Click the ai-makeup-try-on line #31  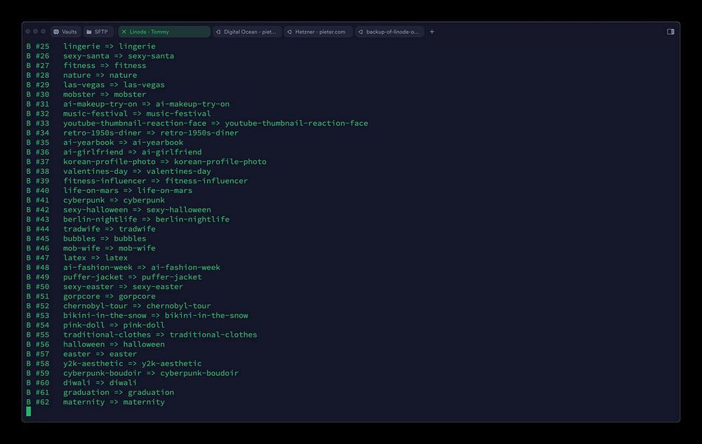pos(128,104)
